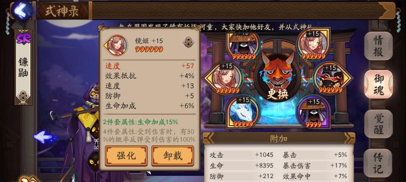Open the 情报 tab
Screen dimensions: 406x182
[x=378, y=46]
